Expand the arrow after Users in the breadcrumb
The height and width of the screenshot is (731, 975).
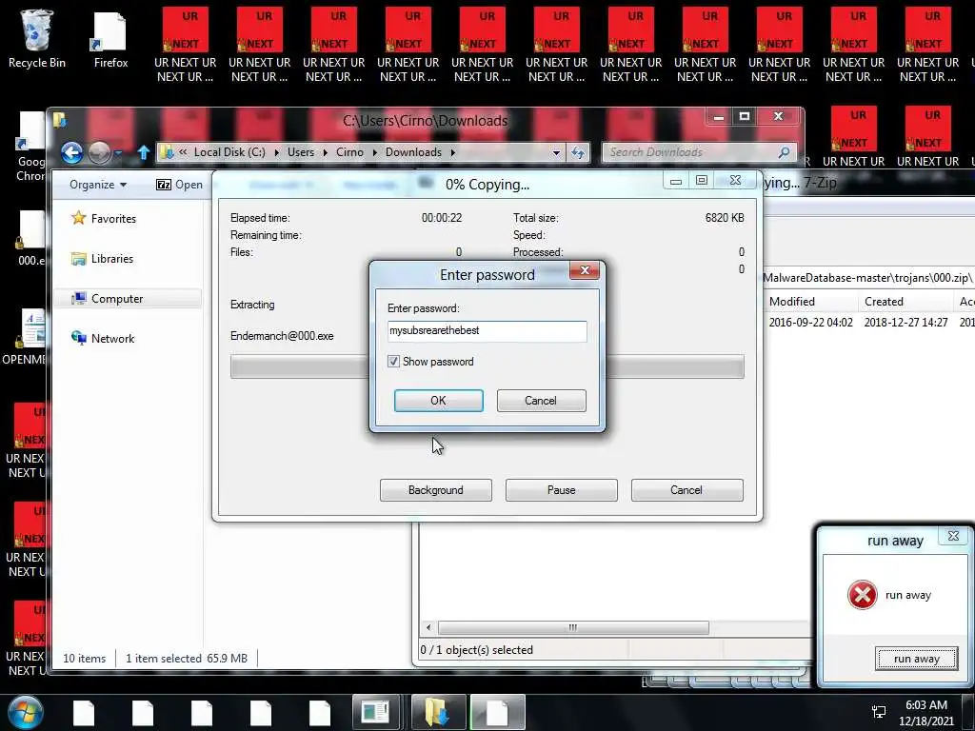326,152
